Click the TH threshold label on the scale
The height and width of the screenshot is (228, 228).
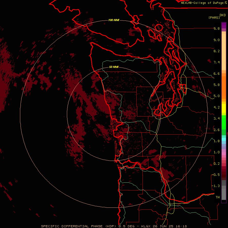click(218, 197)
